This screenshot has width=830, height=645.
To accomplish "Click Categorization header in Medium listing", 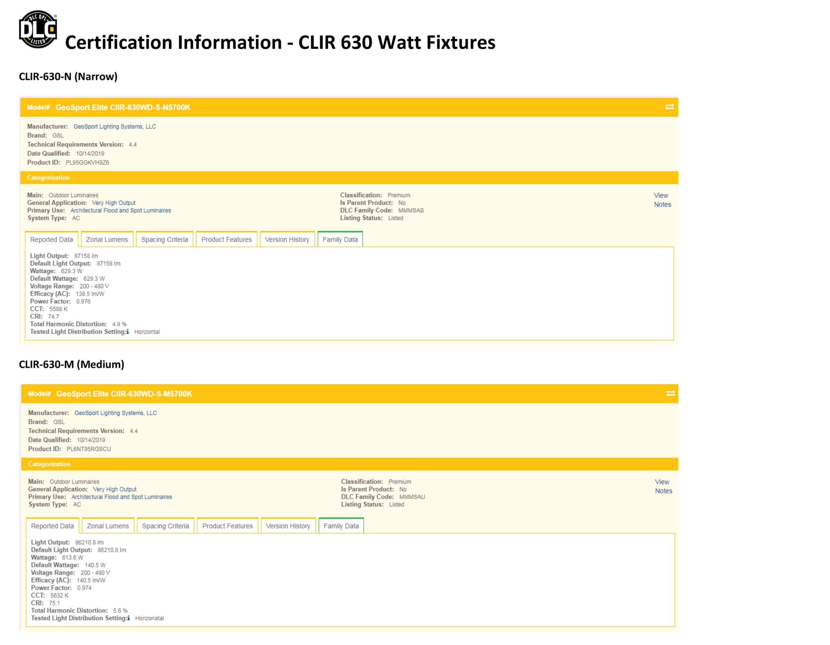I will tap(349, 464).
